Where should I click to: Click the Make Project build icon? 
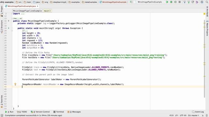[x=131, y=2]
